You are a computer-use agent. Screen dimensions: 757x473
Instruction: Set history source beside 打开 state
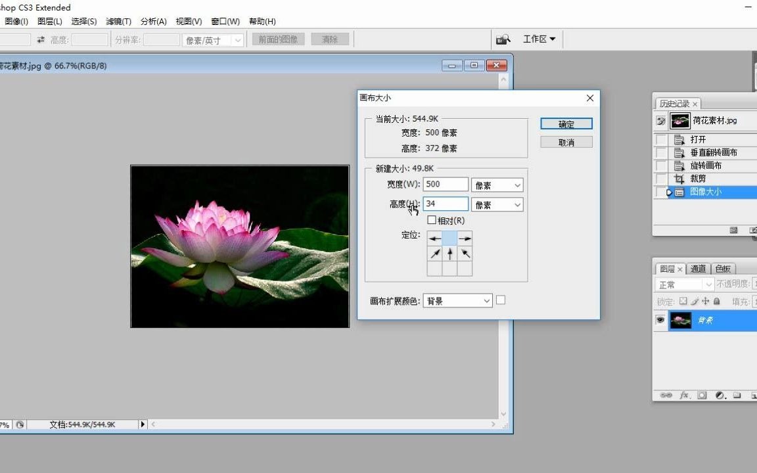[660, 139]
